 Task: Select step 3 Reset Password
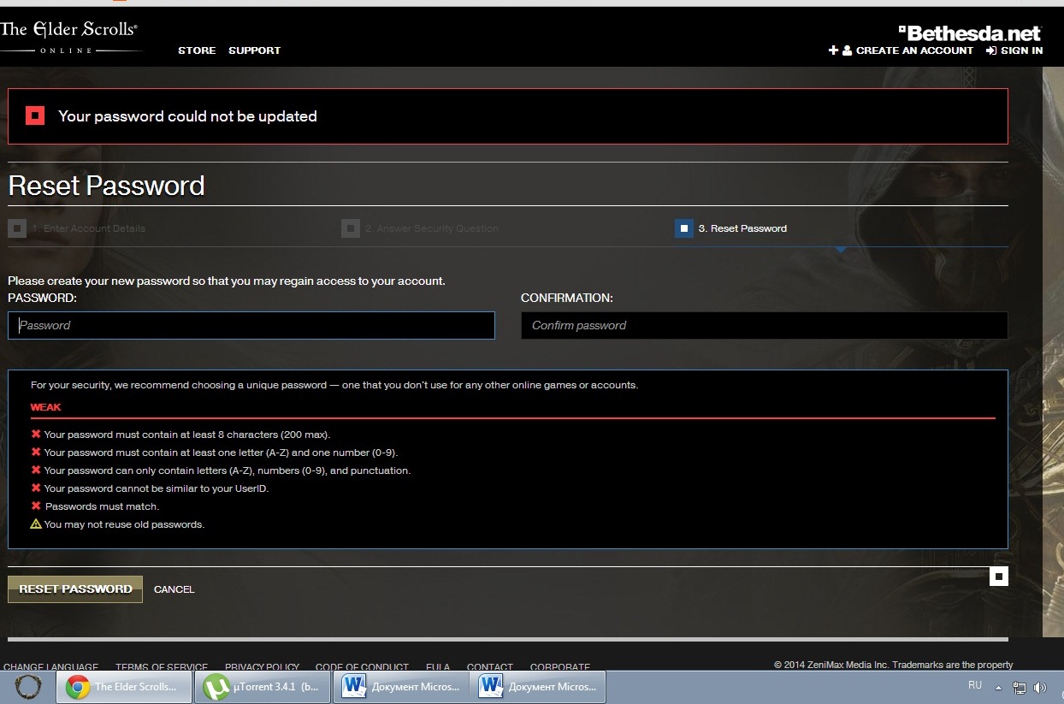pos(731,228)
